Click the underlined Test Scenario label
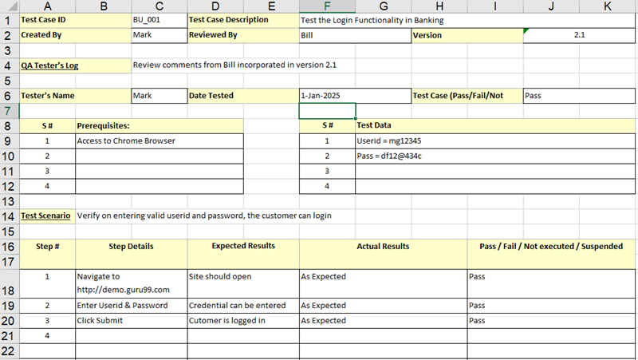The height and width of the screenshot is (360, 638). click(x=45, y=216)
